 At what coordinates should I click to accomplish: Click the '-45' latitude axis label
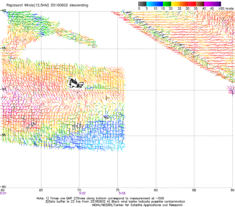(x=3, y=48)
